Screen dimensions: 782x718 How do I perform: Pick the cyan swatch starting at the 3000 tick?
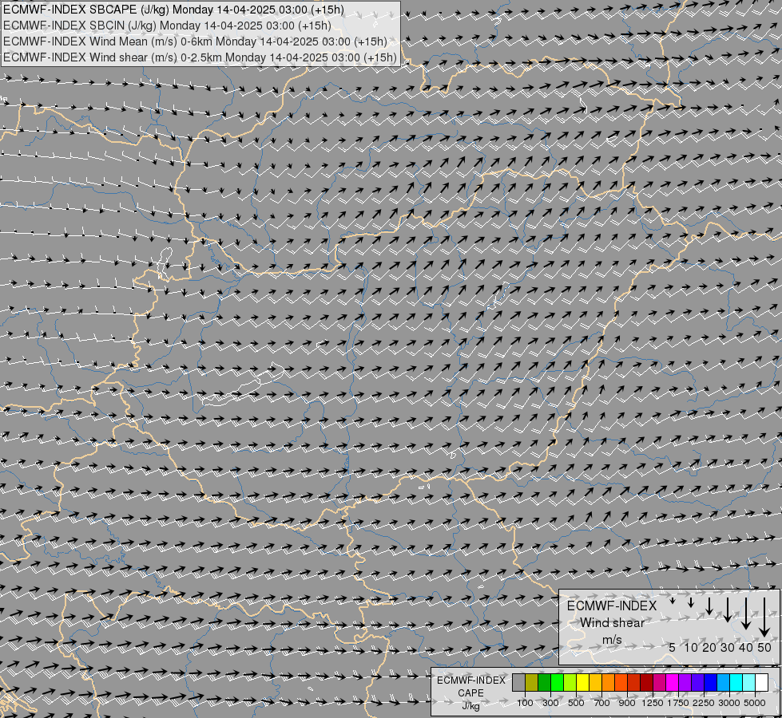(x=736, y=683)
